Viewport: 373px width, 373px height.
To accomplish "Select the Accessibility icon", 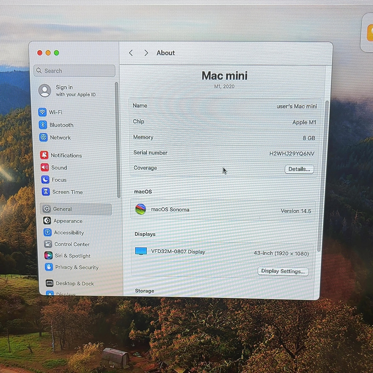I will (x=48, y=232).
